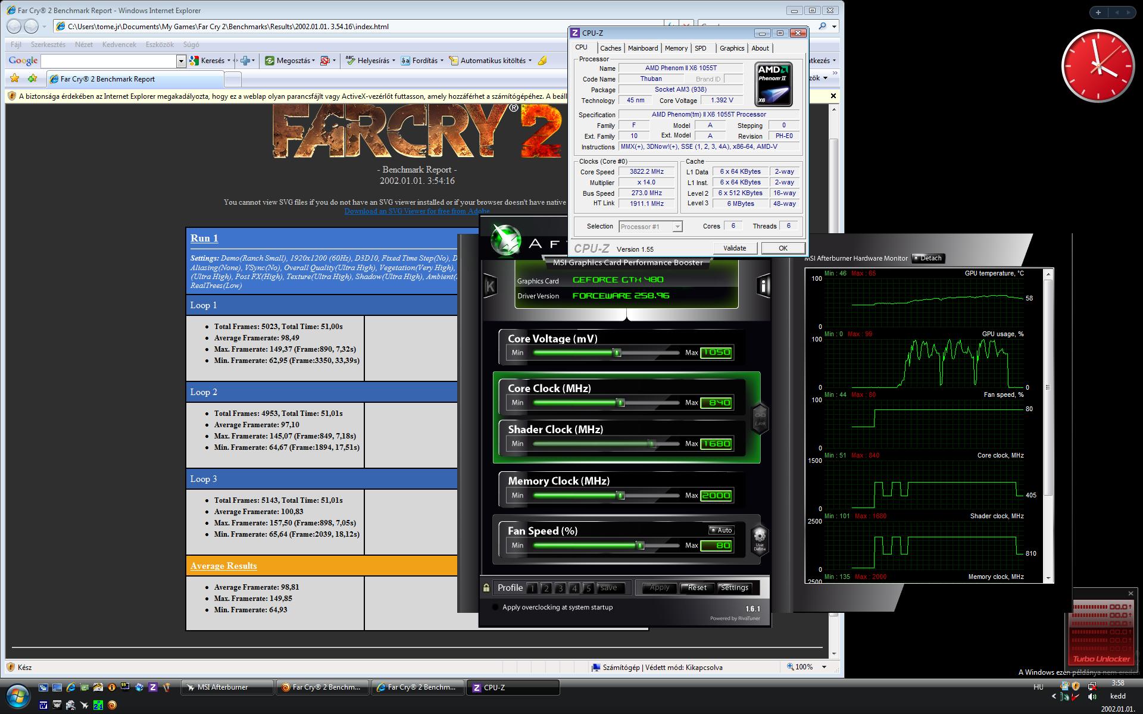
Task: Click the network disconnected tray icon
Action: (1092, 686)
